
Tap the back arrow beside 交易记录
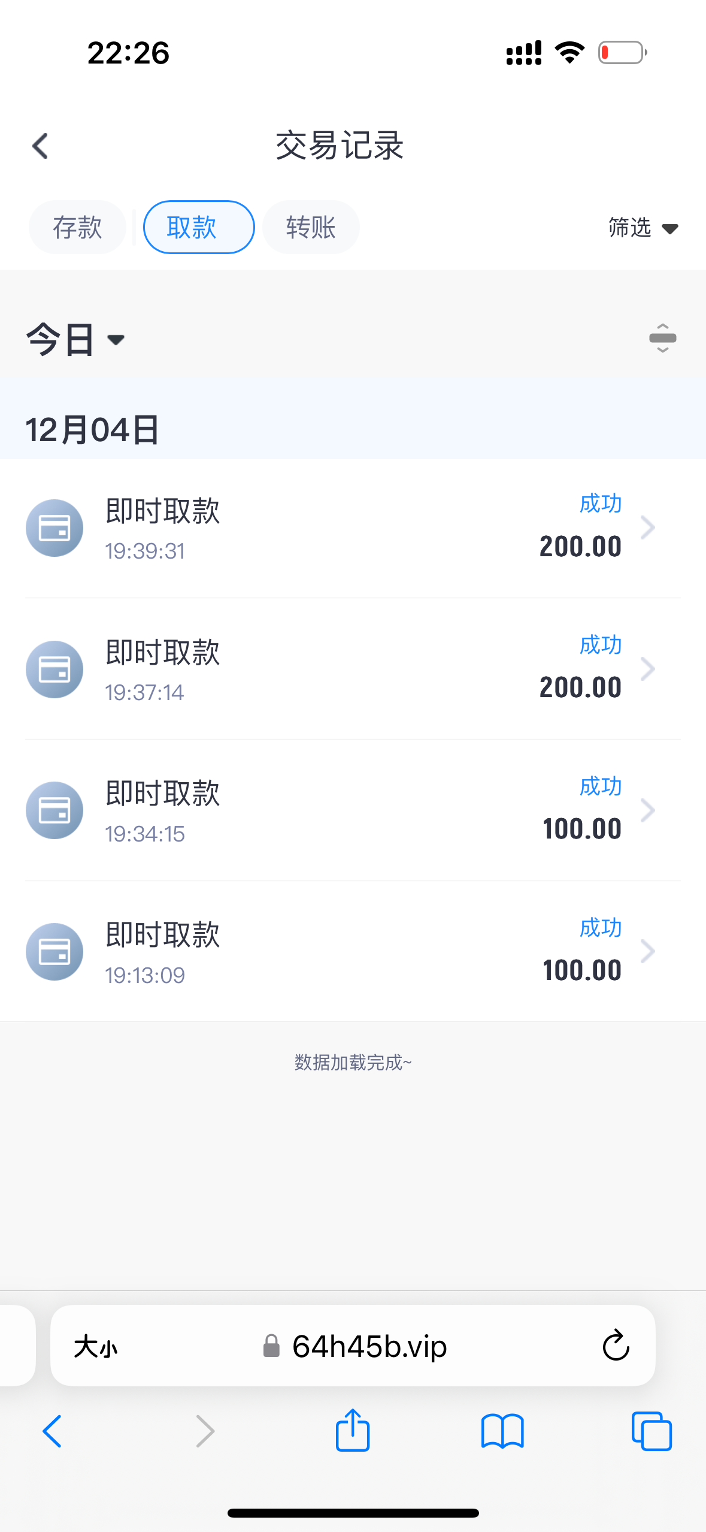pyautogui.click(x=40, y=146)
